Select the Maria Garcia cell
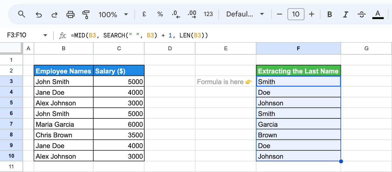The width and height of the screenshot is (392, 172). click(x=64, y=124)
